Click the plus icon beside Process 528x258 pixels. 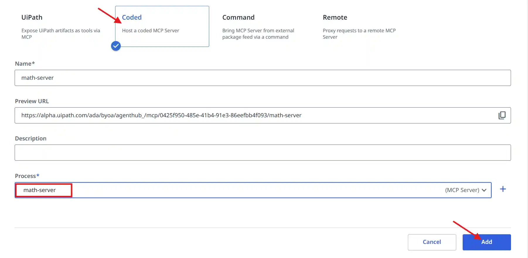pos(503,189)
